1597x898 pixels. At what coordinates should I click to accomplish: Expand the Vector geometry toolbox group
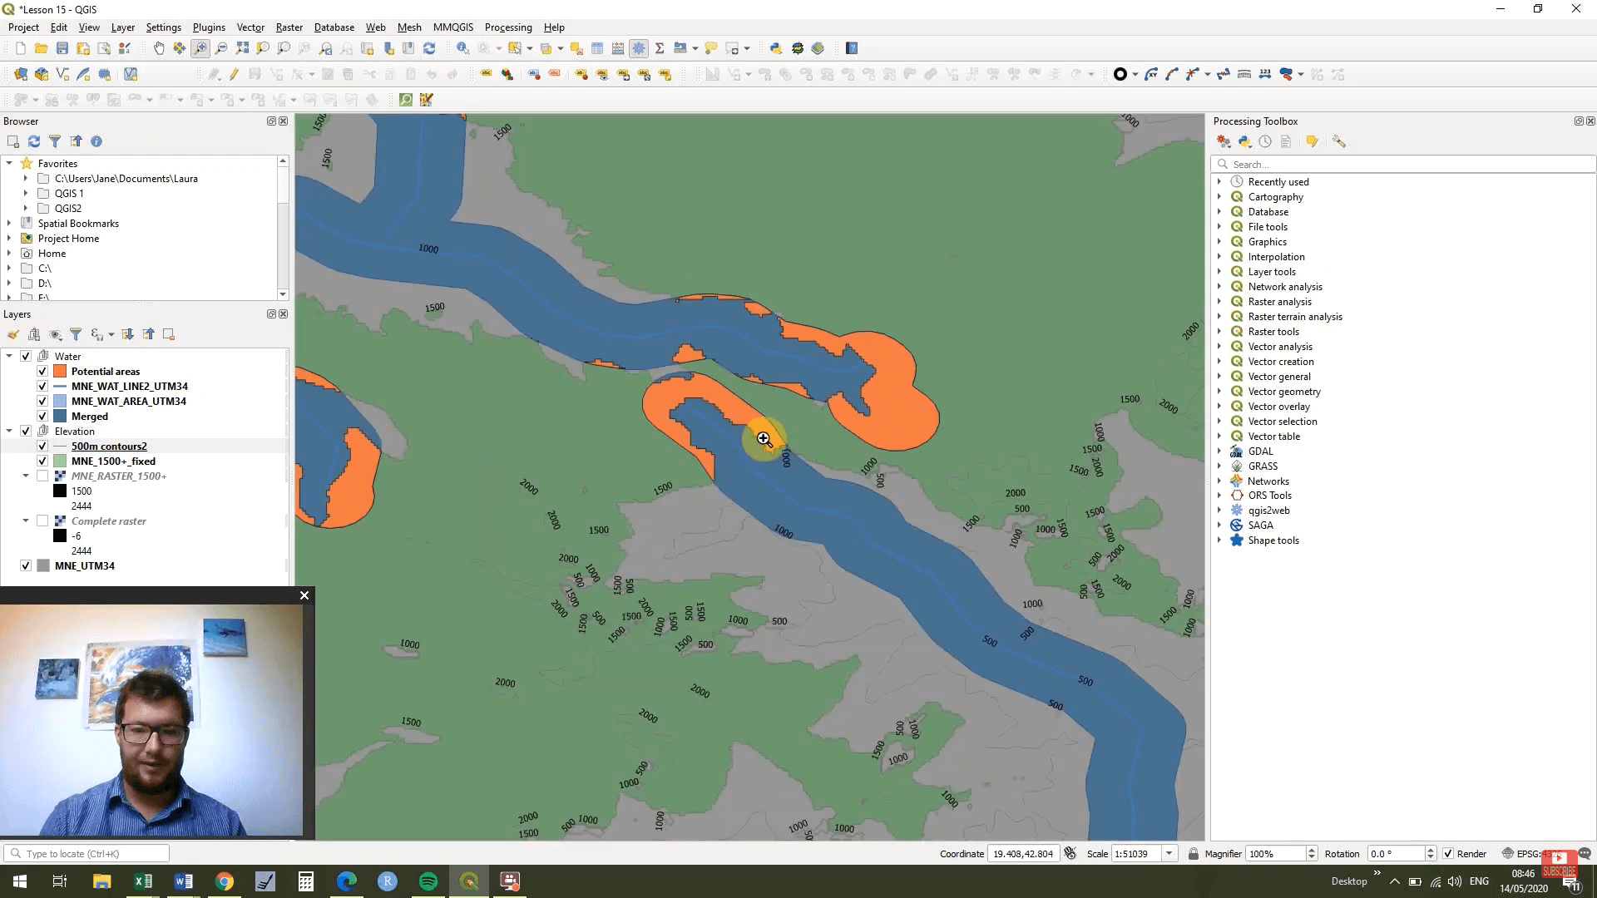pos(1219,392)
